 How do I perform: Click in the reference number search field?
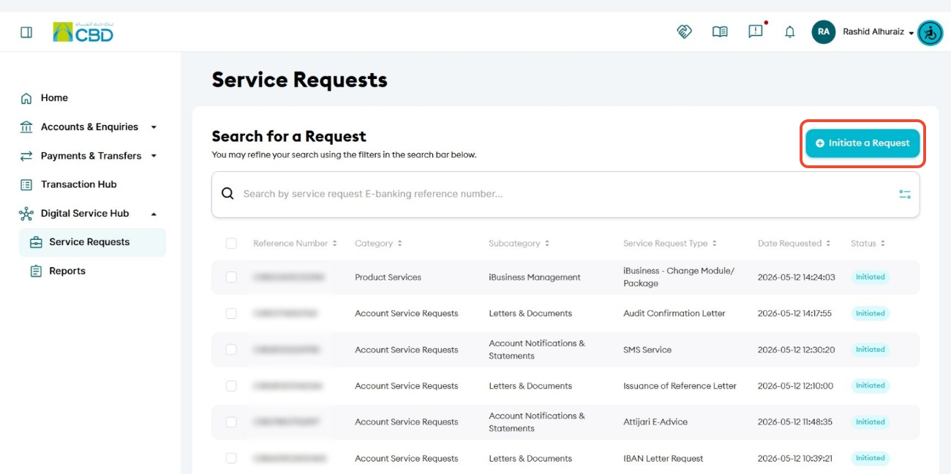coord(565,194)
